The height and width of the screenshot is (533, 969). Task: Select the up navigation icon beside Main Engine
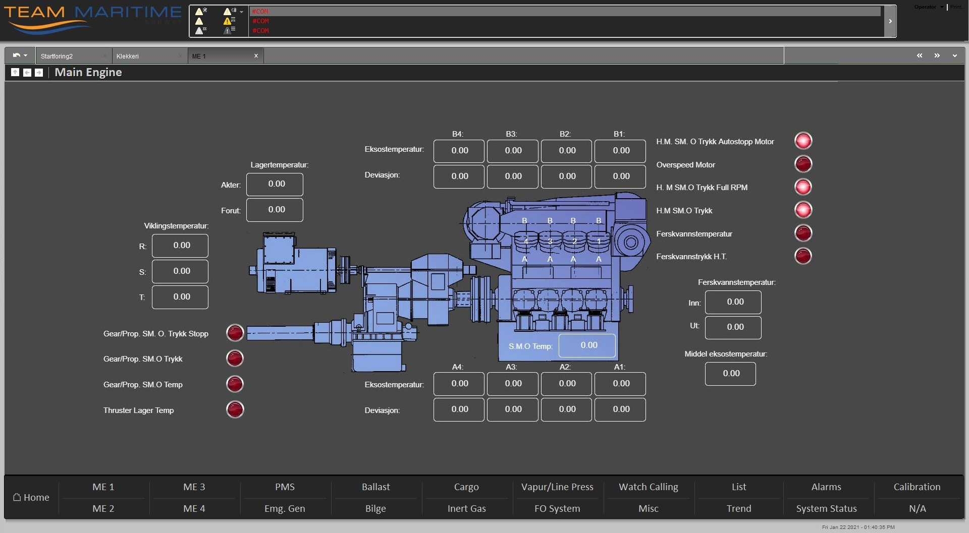[15, 73]
